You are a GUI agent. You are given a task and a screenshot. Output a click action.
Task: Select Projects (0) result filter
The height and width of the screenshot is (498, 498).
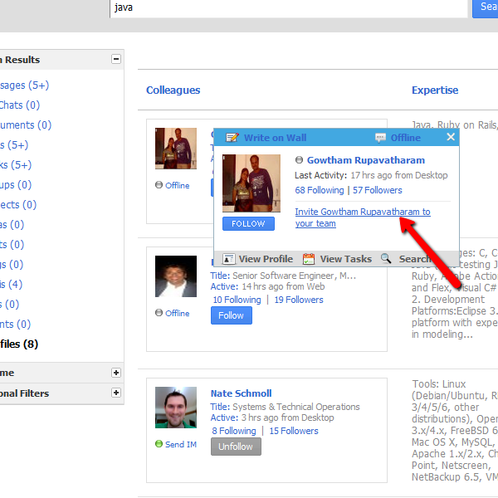(18, 205)
